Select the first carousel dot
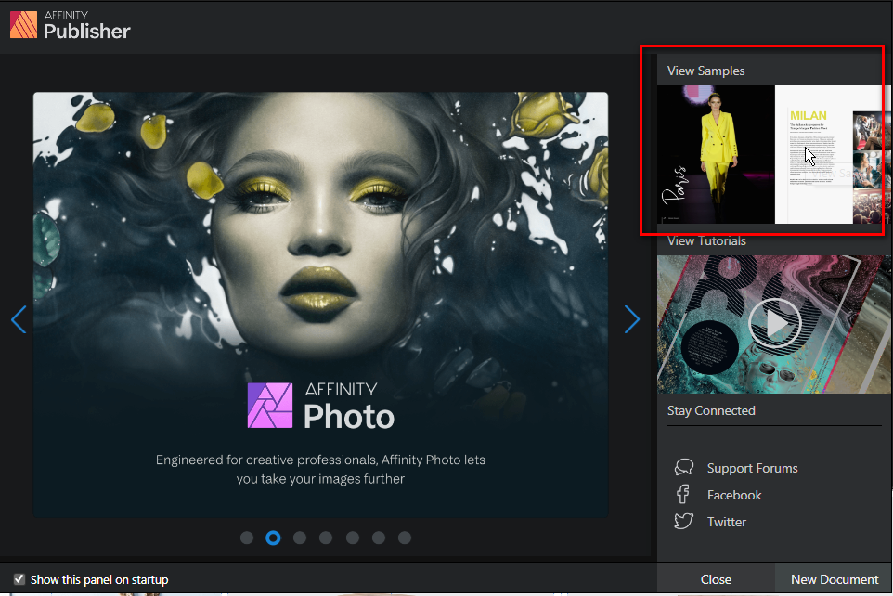Screen dimensions: 893x596 (247, 538)
